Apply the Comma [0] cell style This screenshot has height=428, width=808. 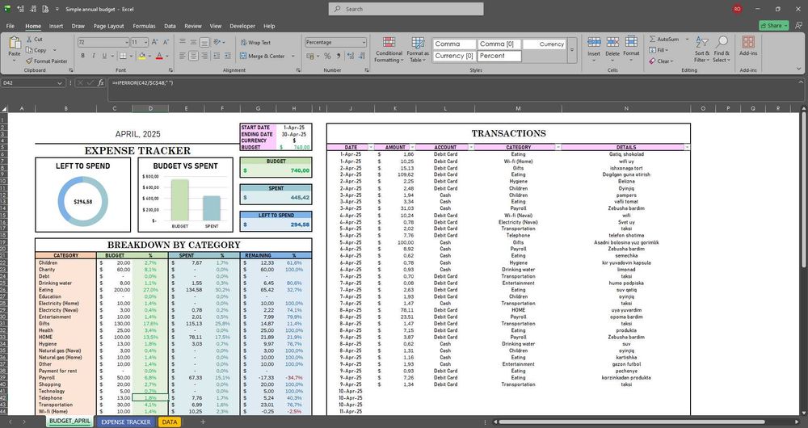point(499,44)
